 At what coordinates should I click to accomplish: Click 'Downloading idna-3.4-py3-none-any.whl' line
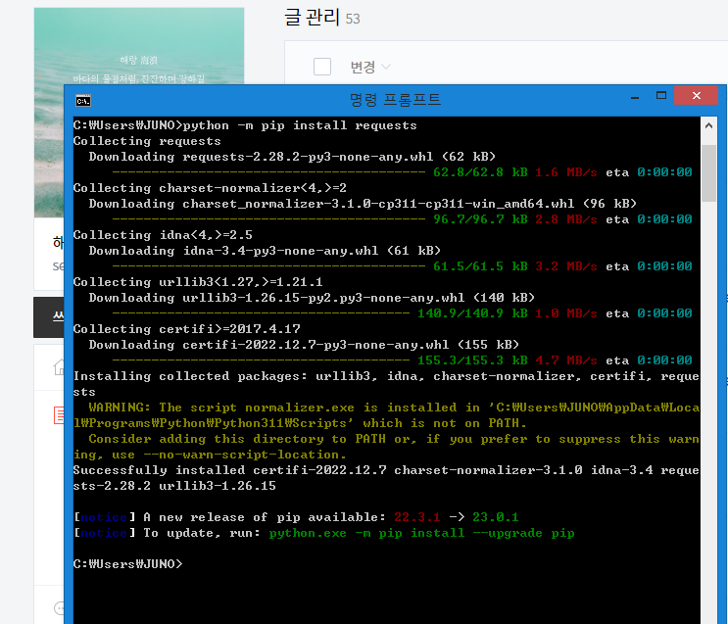[x=265, y=251]
